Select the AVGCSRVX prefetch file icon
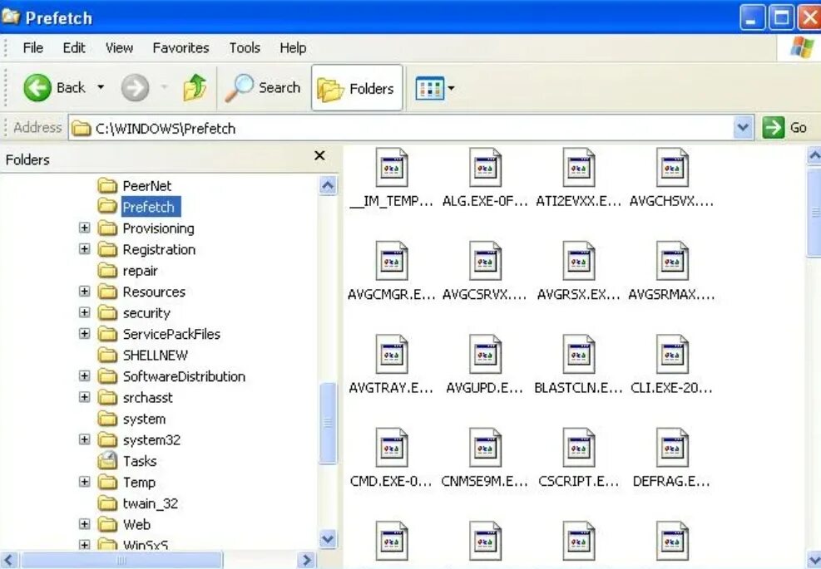This screenshot has width=821, height=569. pyautogui.click(x=485, y=261)
